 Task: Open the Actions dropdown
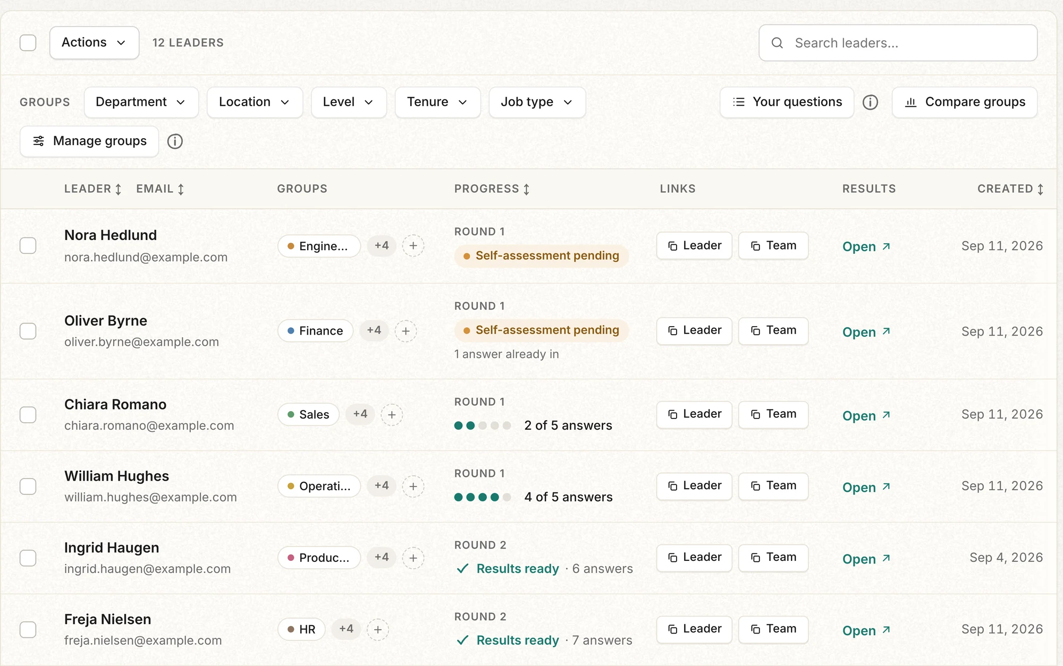tap(94, 42)
